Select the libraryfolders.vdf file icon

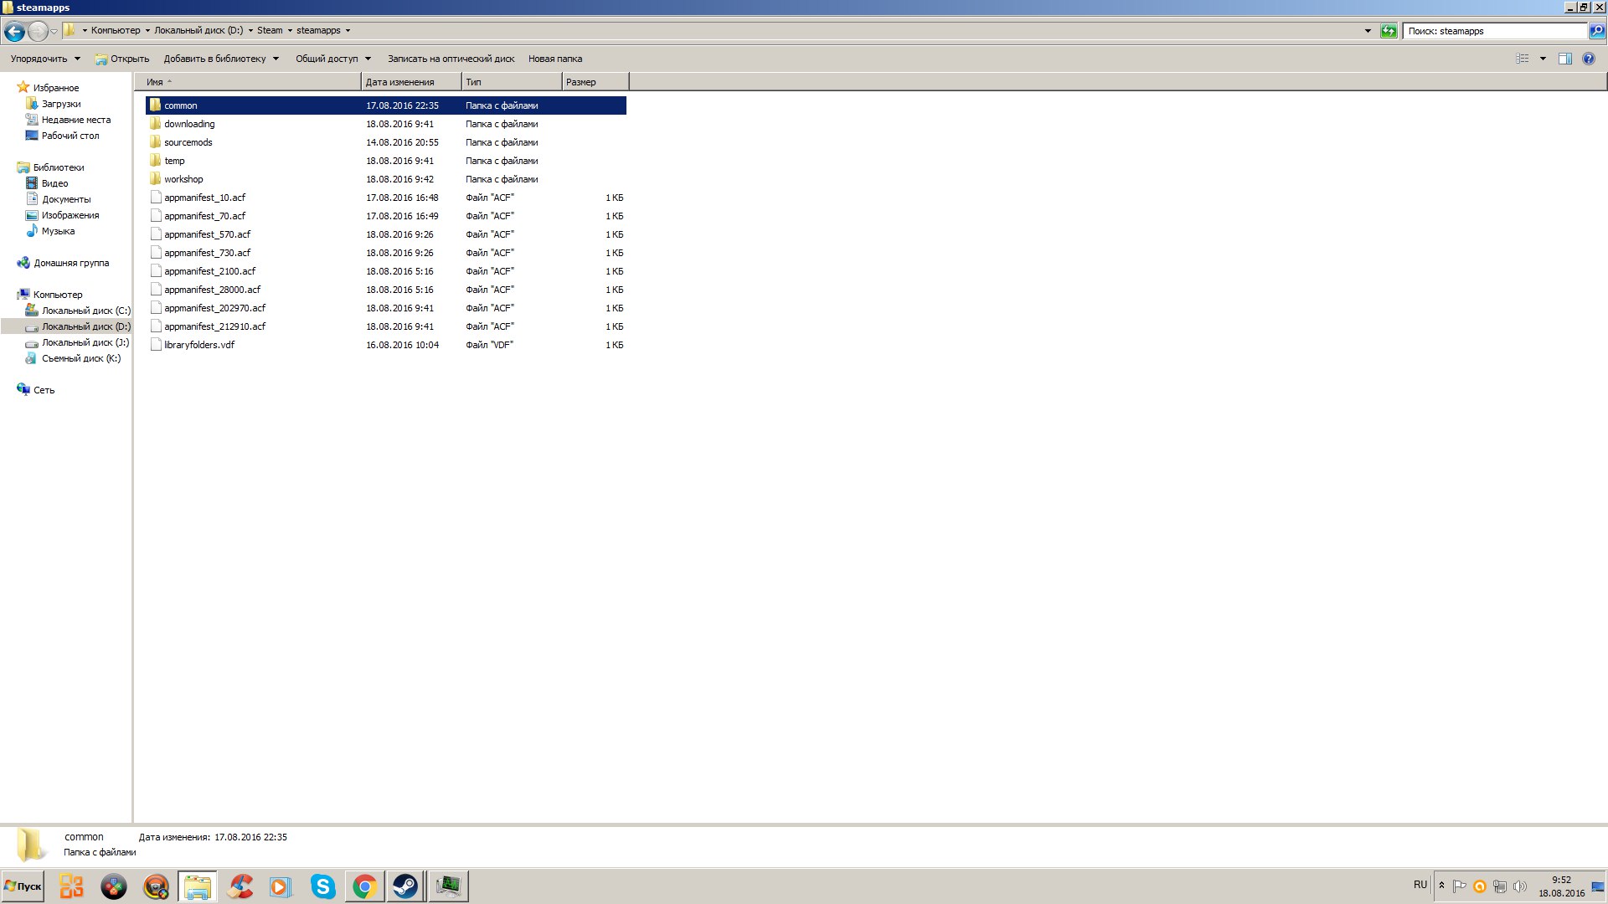156,345
